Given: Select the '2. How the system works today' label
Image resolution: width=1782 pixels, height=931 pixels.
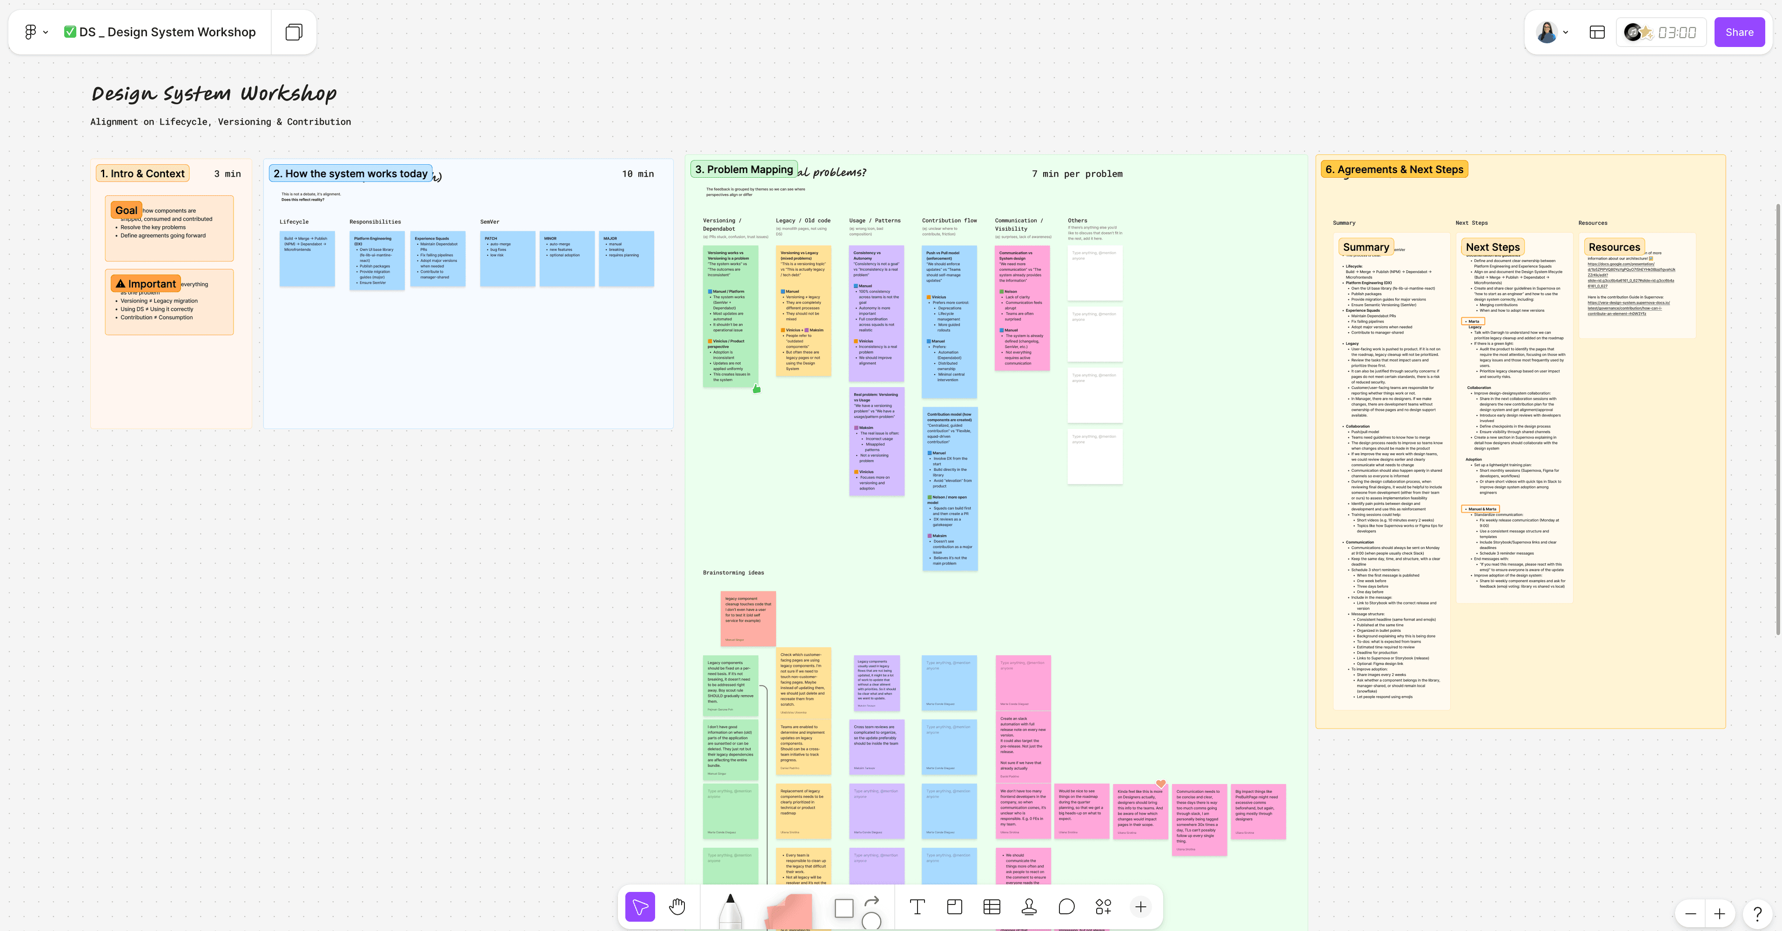Looking at the screenshot, I should [x=351, y=174].
